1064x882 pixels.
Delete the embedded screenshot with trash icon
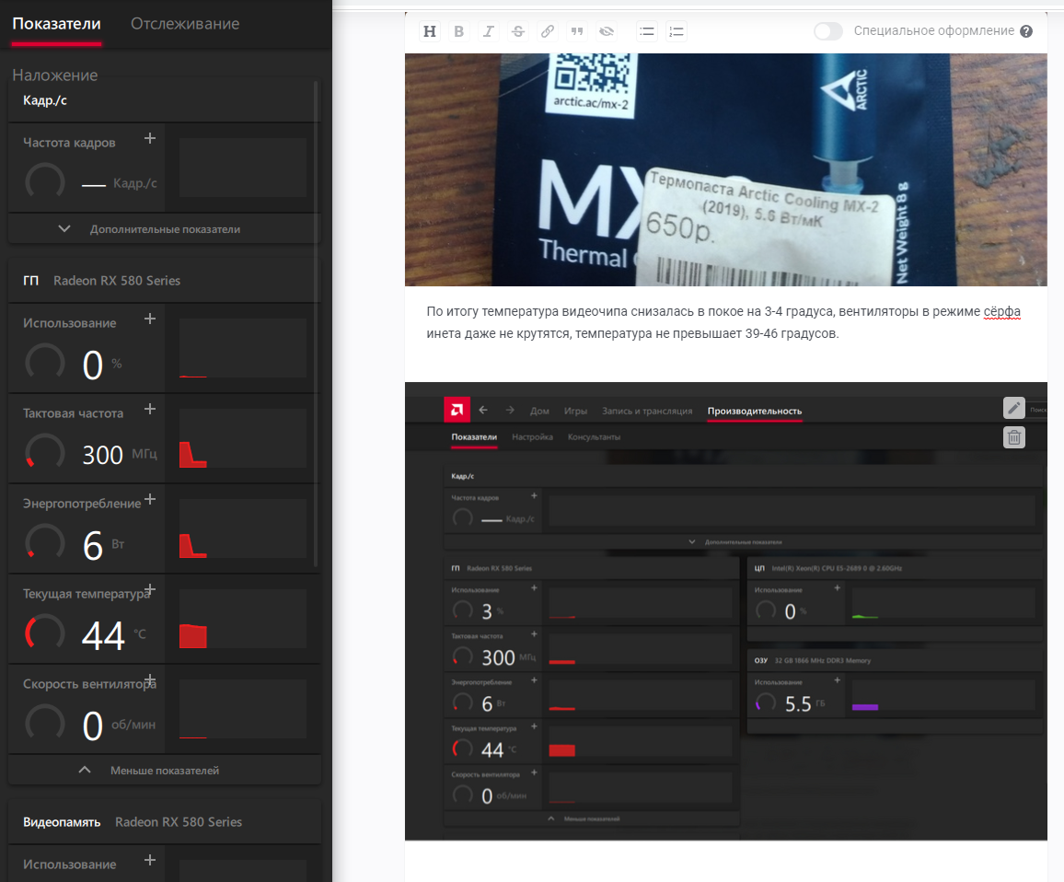point(1013,437)
